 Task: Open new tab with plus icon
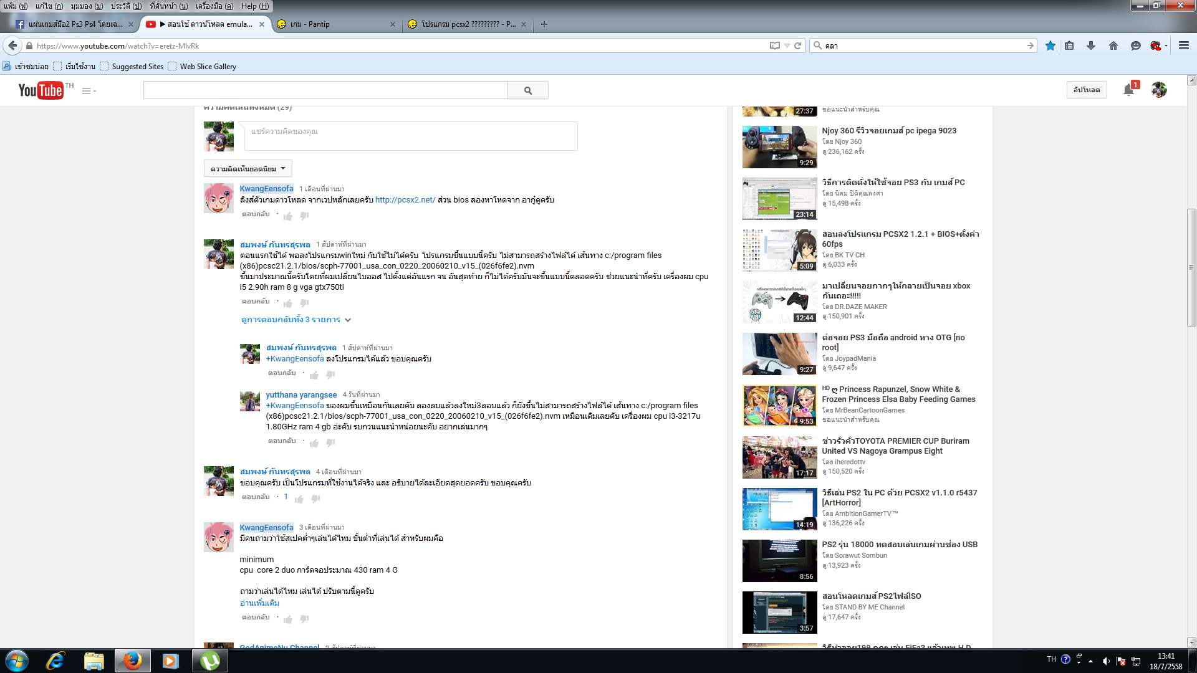[544, 24]
